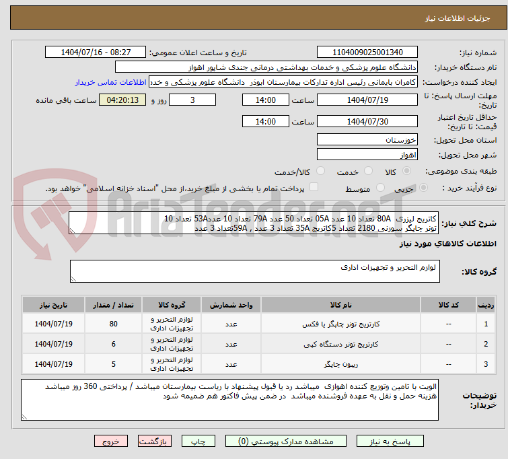
Task: Click the جزئیات اطلاعات نیاز header title
Action: pyautogui.click(x=457, y=18)
